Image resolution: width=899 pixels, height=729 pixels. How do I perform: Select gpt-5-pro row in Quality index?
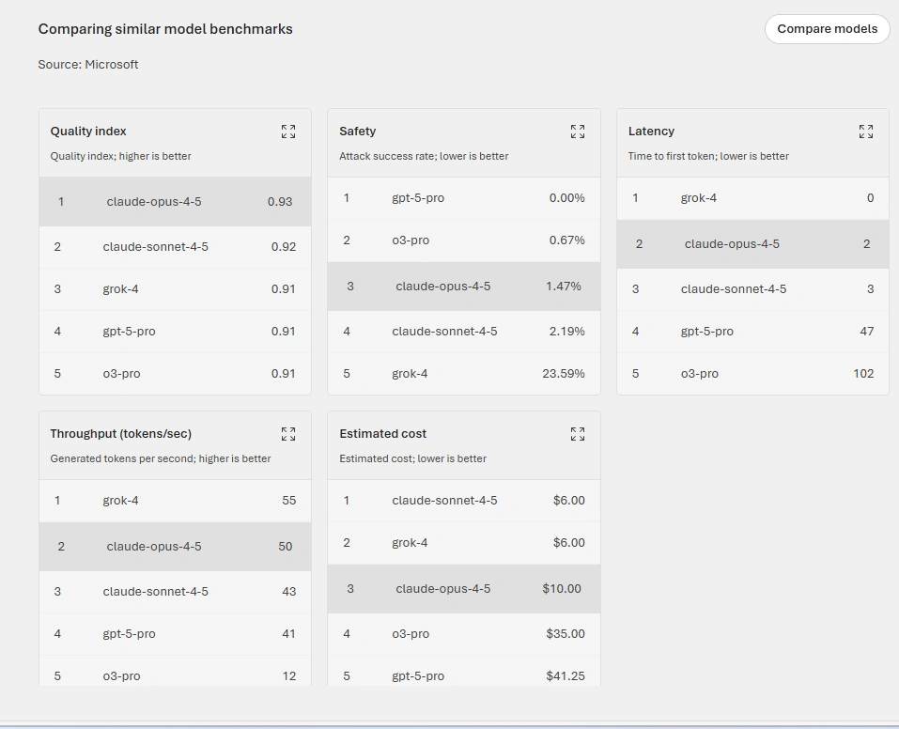(175, 332)
